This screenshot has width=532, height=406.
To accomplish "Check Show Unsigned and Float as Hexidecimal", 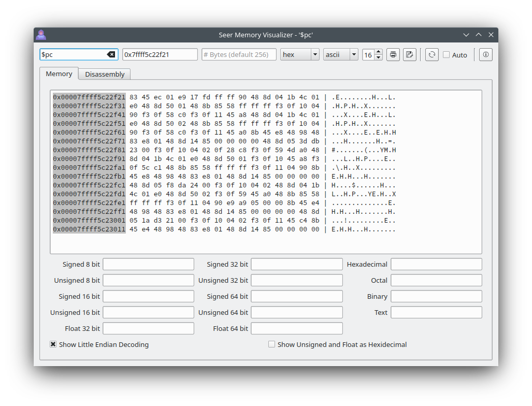I will pos(271,344).
